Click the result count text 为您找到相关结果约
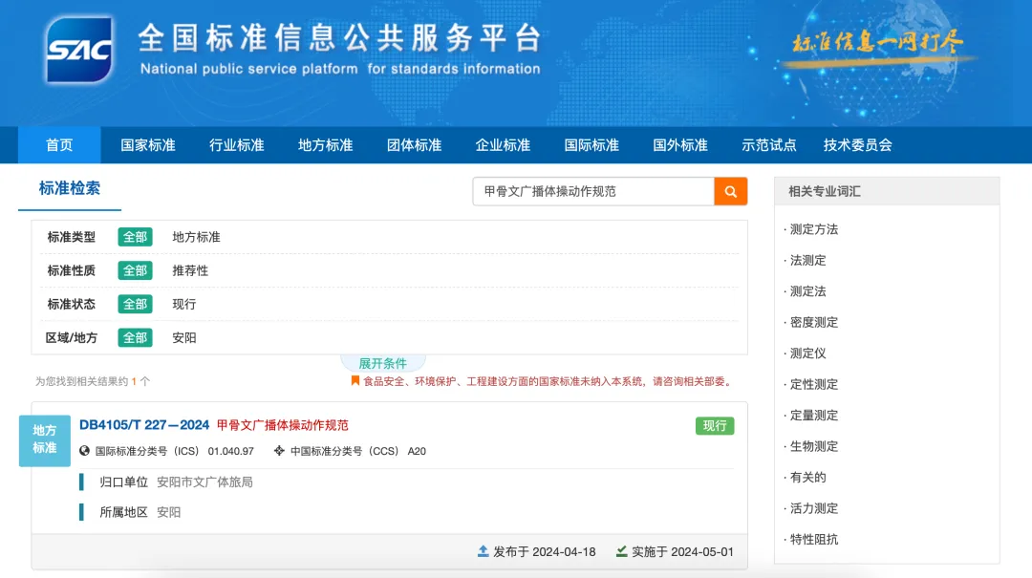The width and height of the screenshot is (1032, 578). point(81,381)
